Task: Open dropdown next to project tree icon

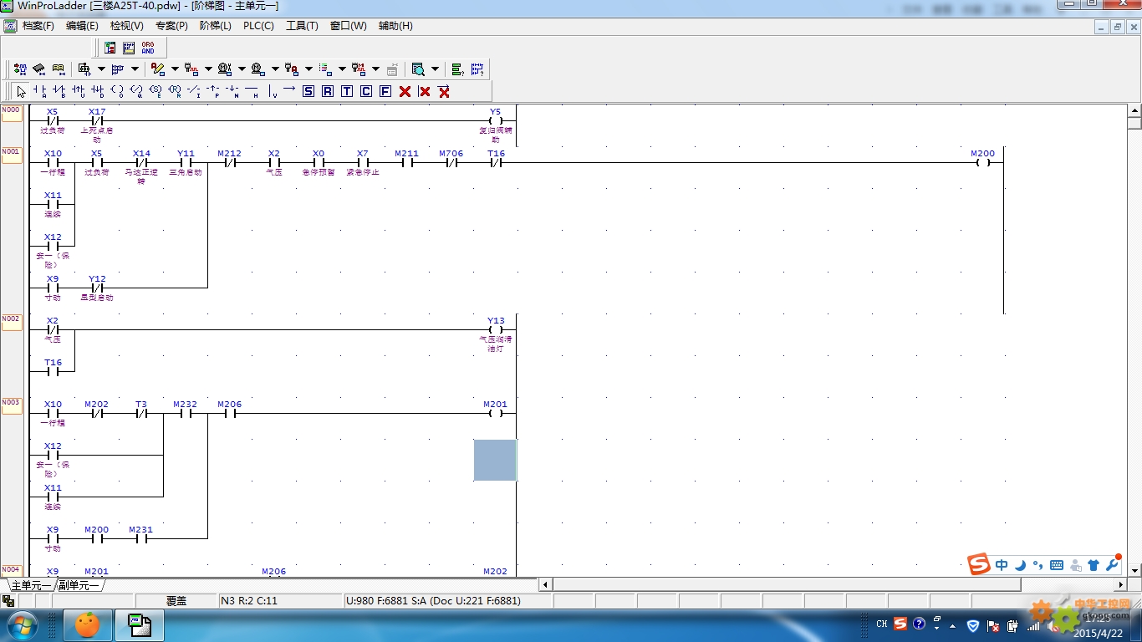Action: point(101,69)
